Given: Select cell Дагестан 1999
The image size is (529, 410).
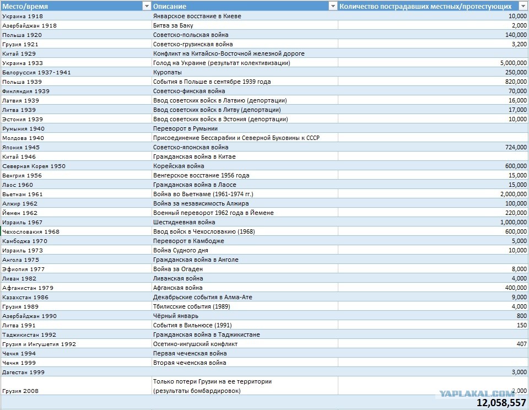Looking at the screenshot, I should tap(76, 372).
